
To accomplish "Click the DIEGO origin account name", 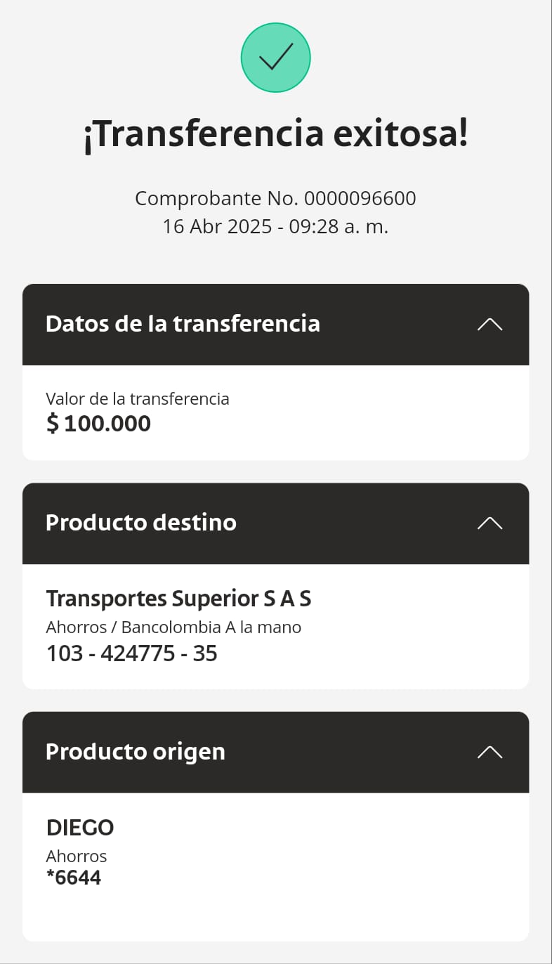I will (x=80, y=828).
